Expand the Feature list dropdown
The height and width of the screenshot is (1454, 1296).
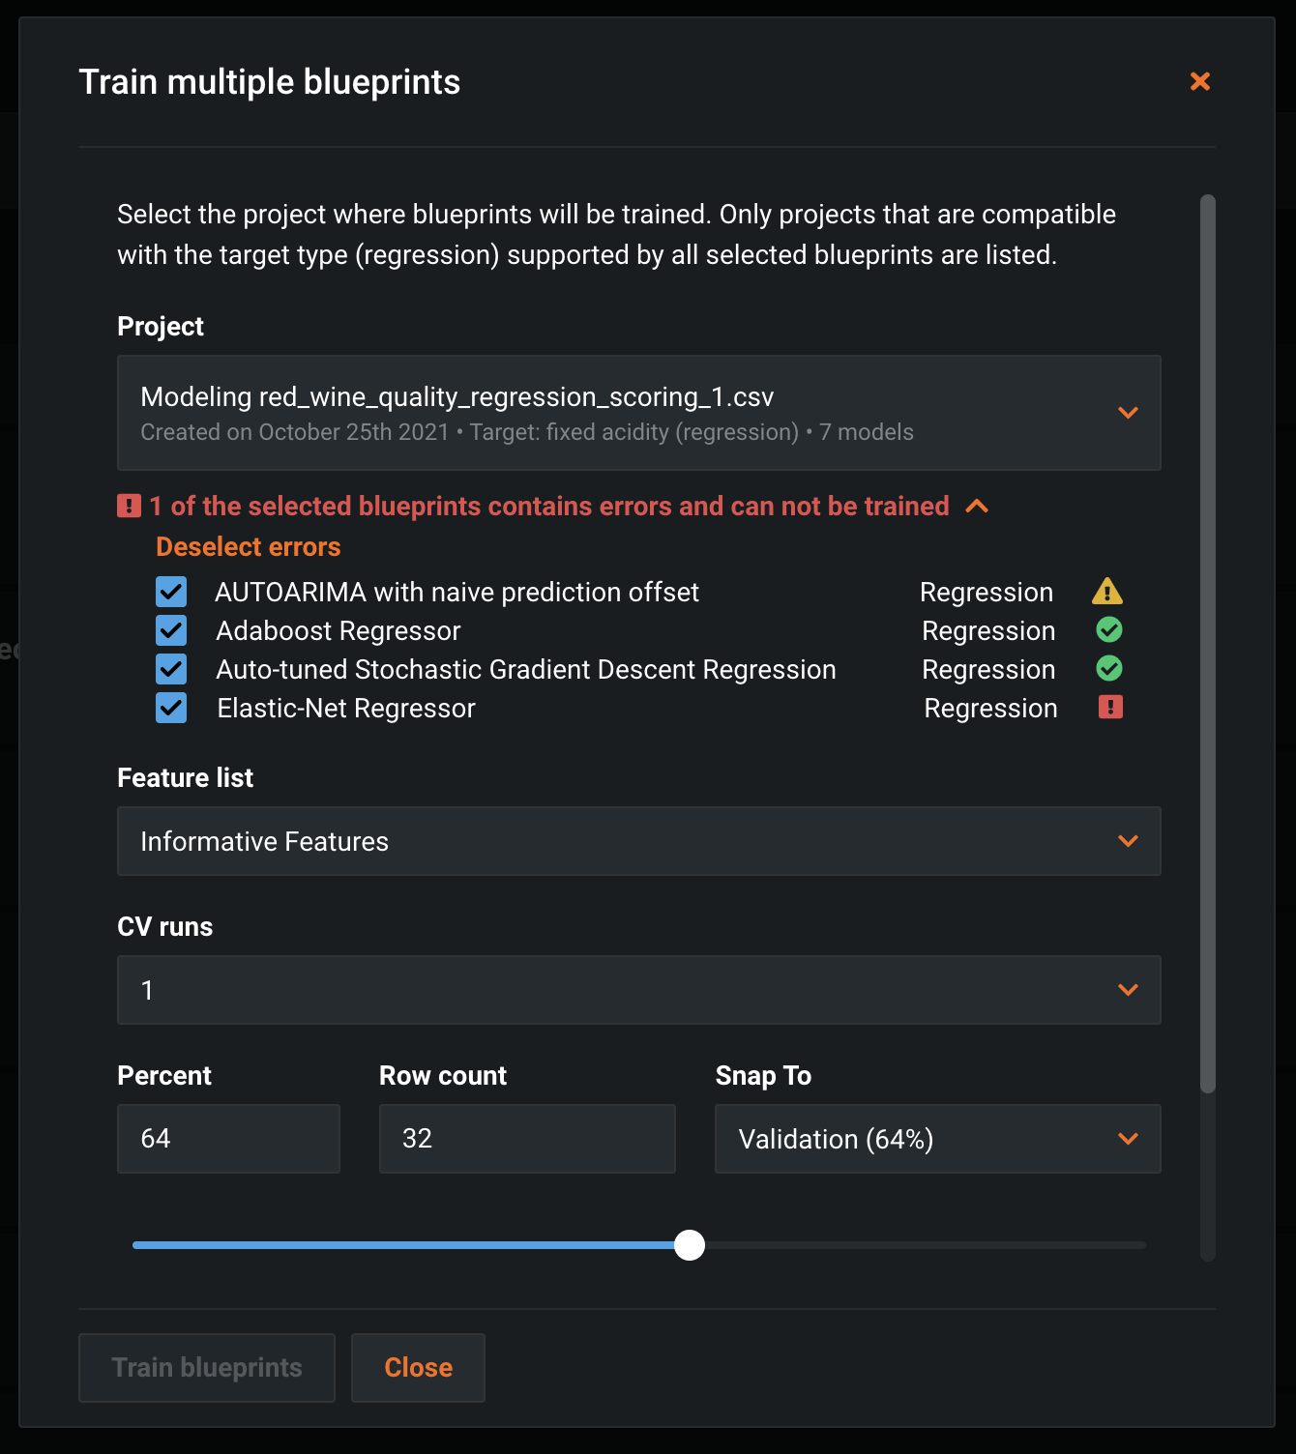pos(638,841)
